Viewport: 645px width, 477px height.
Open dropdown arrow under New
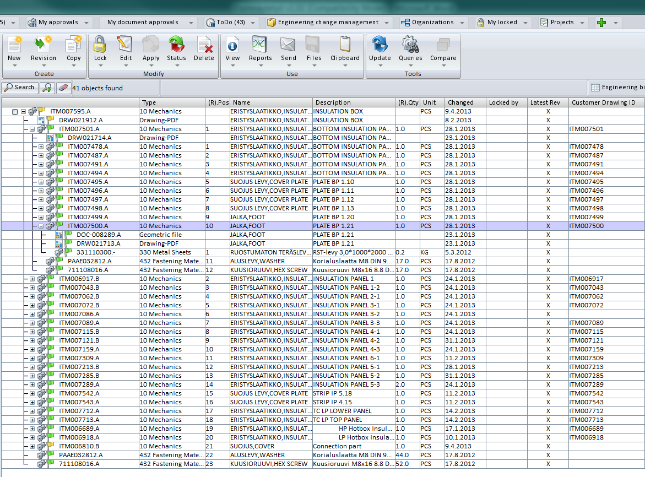(14, 66)
